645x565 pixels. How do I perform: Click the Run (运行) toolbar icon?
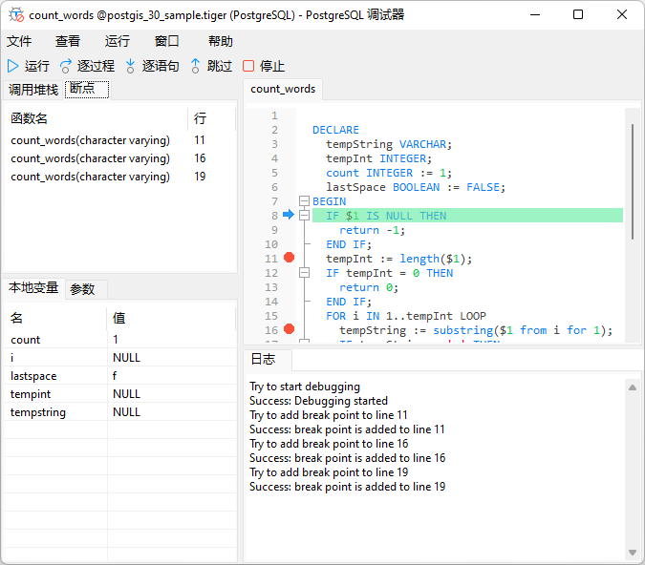click(12, 66)
